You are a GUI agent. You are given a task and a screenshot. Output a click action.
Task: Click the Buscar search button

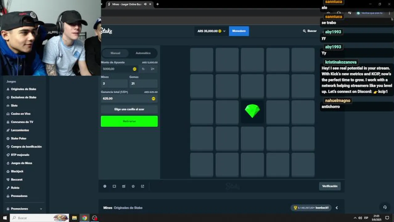(x=310, y=31)
